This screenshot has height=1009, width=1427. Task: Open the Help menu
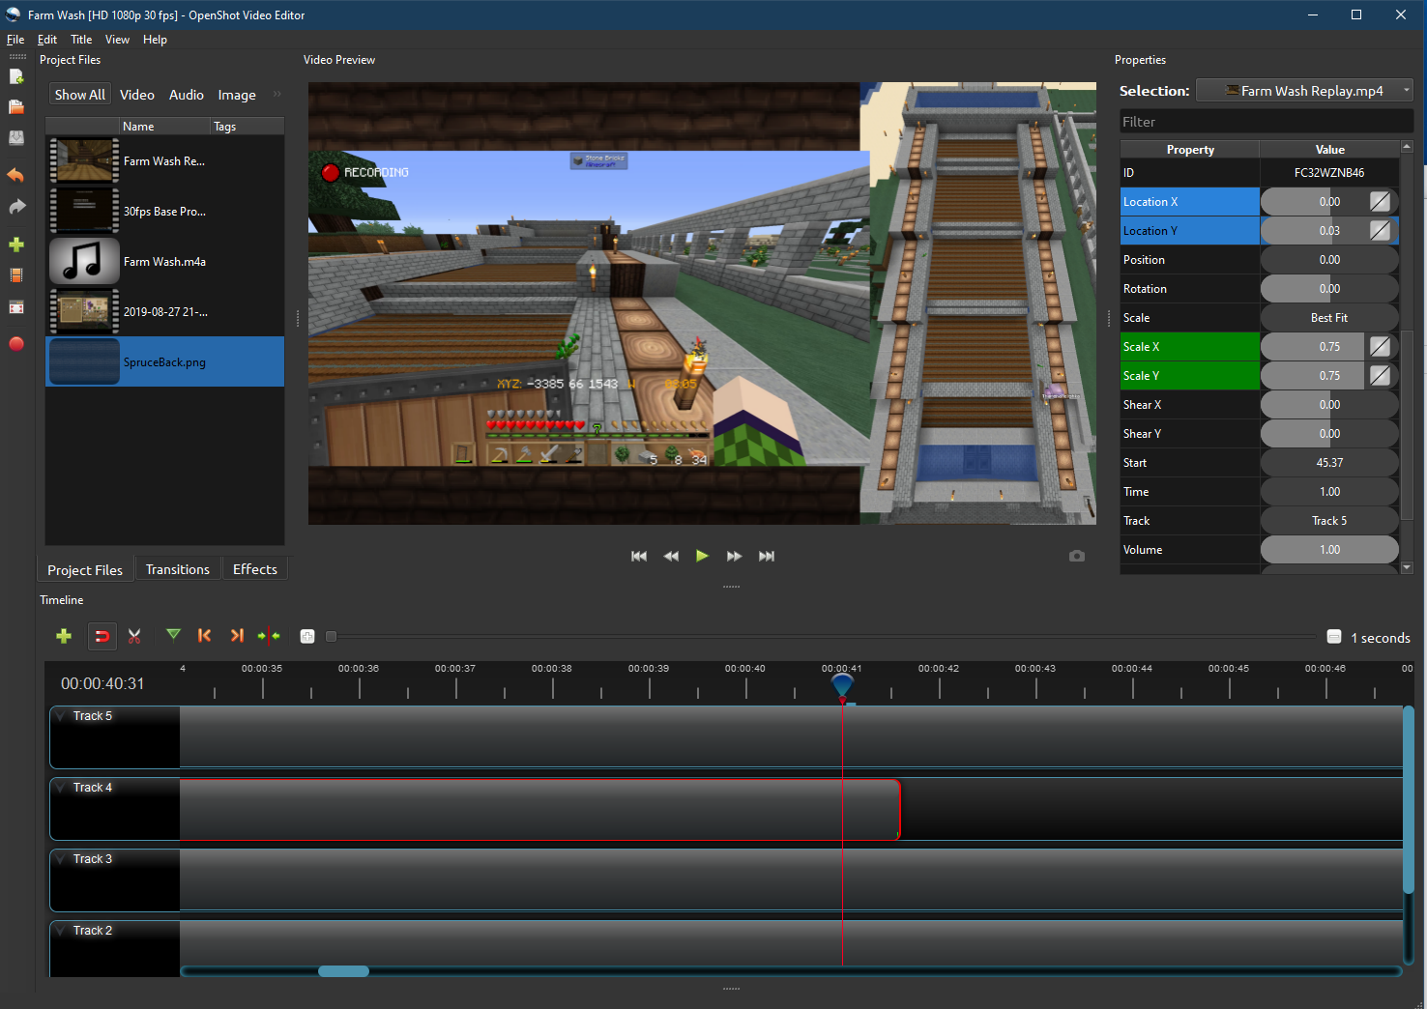pyautogui.click(x=155, y=40)
